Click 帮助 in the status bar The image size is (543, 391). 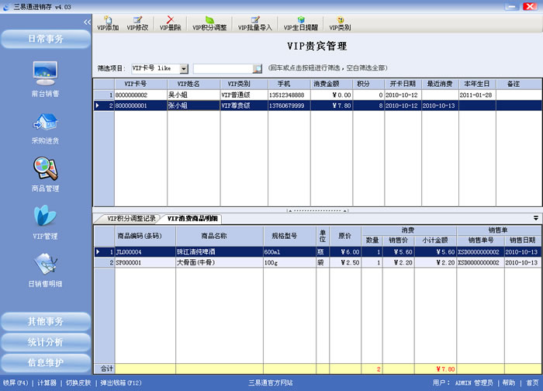[x=509, y=382]
